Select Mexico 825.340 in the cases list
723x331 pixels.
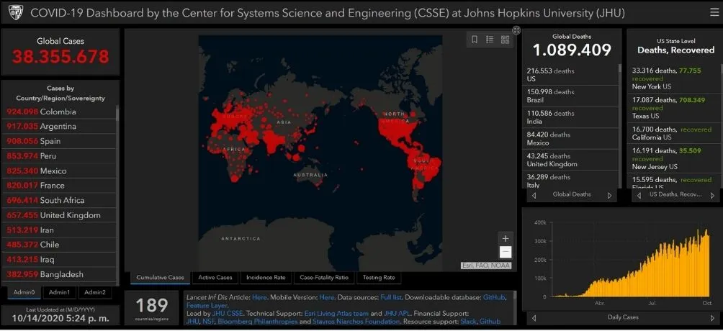60,171
